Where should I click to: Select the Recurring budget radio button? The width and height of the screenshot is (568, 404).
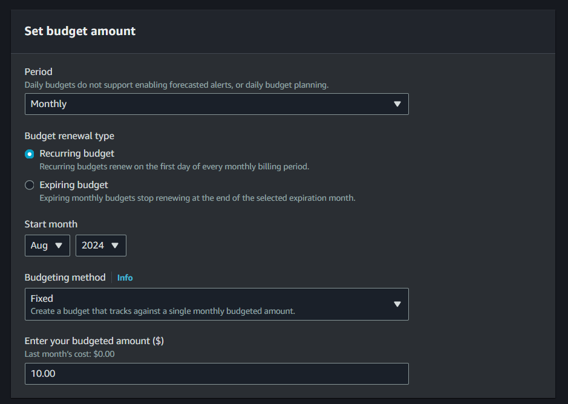tap(30, 154)
